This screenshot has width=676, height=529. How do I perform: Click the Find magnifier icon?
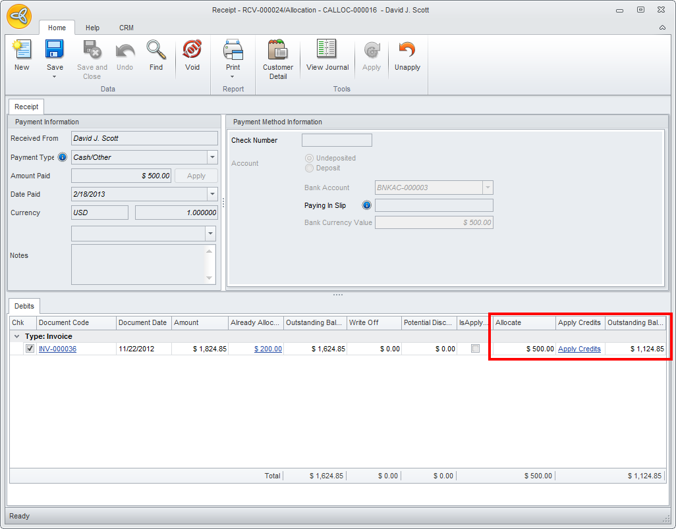(x=155, y=51)
